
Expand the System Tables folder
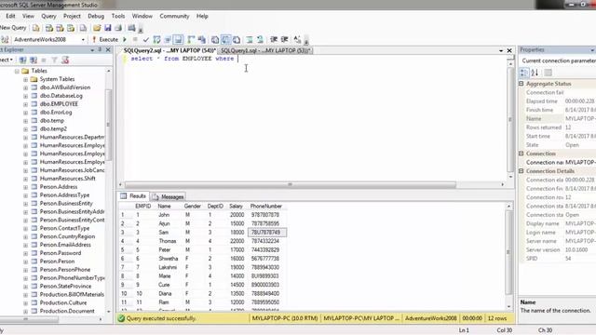pyautogui.click(x=25, y=79)
